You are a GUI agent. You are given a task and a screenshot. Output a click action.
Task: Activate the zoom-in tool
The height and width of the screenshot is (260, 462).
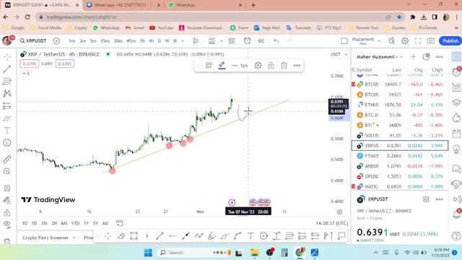7,171
